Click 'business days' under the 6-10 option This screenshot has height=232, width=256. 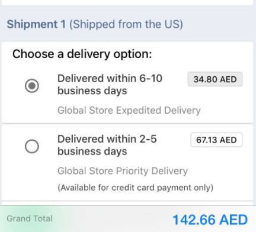coord(92,91)
